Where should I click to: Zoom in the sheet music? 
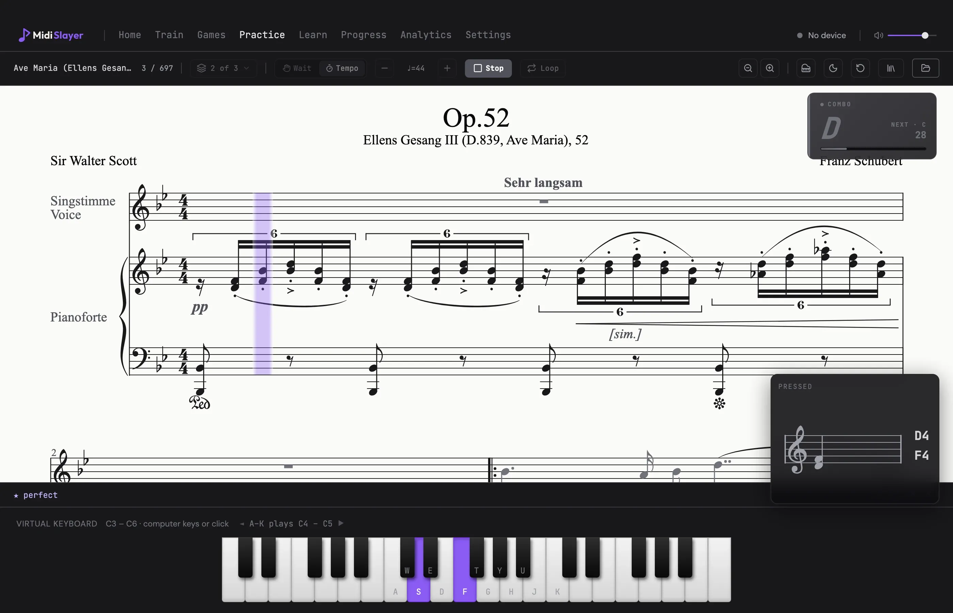[770, 68]
